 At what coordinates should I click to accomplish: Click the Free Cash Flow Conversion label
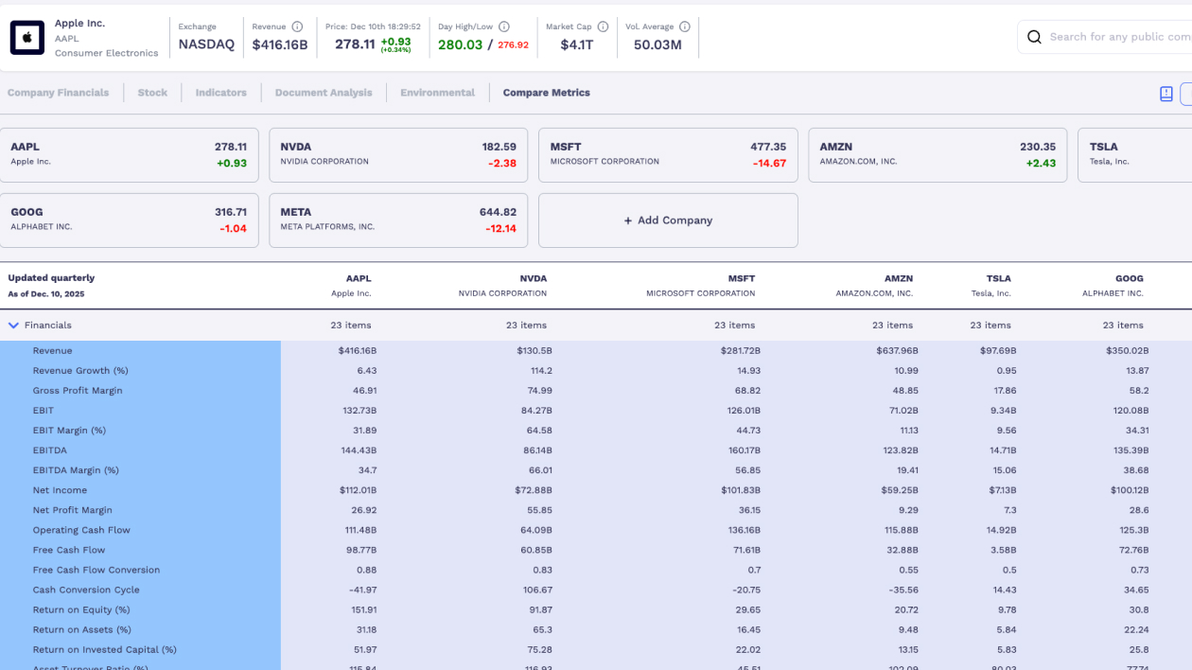(96, 570)
